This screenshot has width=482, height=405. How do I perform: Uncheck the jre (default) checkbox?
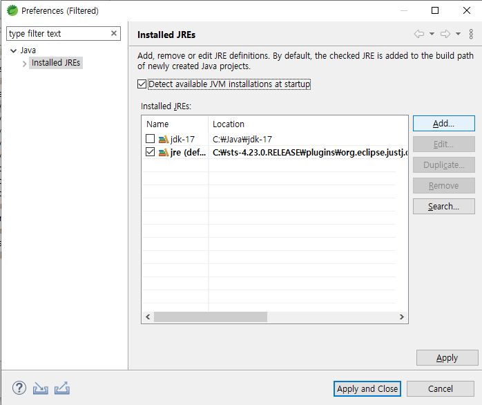[x=150, y=152]
